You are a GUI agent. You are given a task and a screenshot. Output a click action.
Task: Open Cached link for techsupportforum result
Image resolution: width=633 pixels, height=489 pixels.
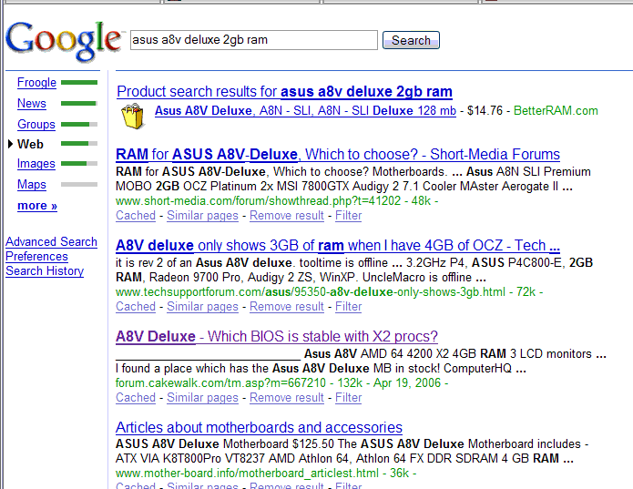coord(136,307)
